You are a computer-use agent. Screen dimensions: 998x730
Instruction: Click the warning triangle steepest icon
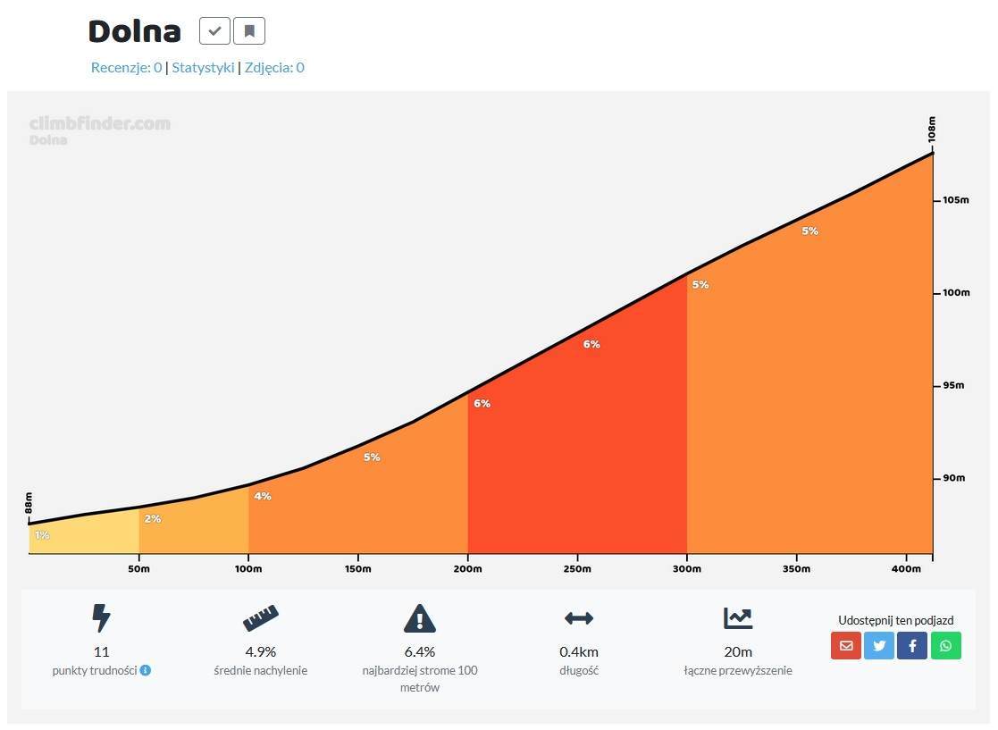(x=419, y=618)
